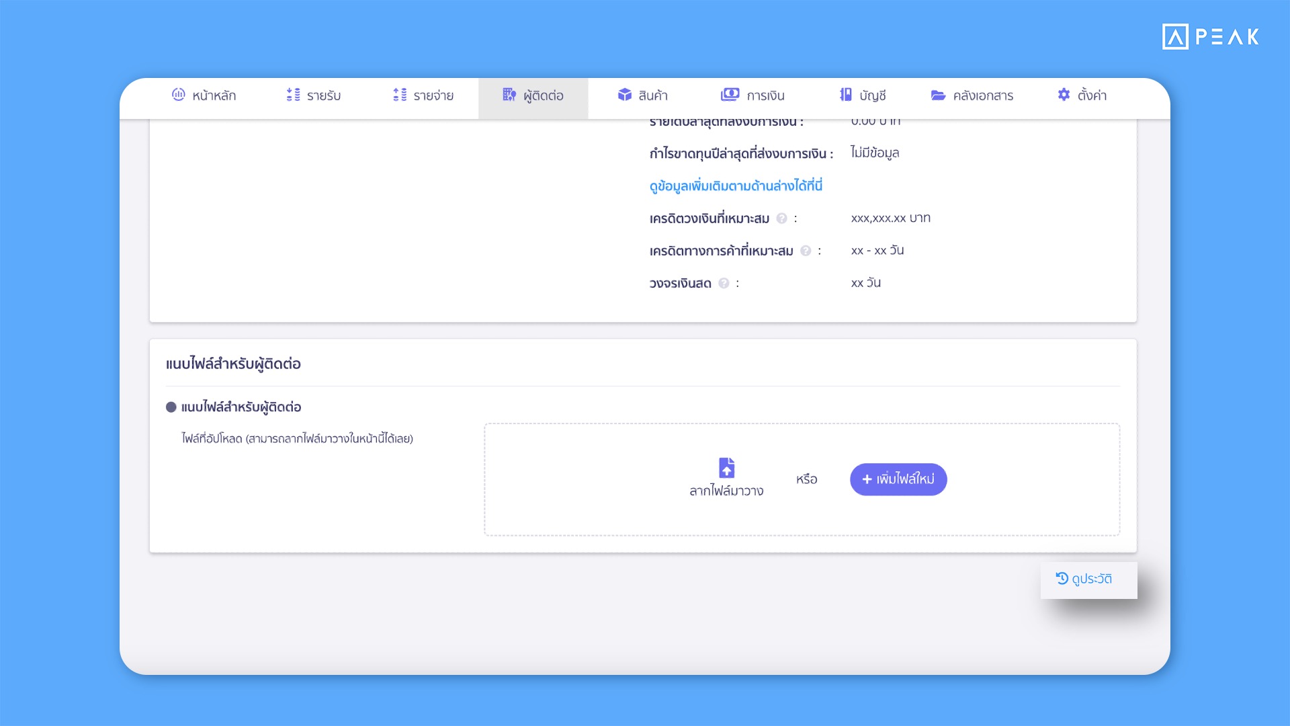Click the help icon next to เครดิตวงเงินที่เหมาะสม

coord(781,218)
